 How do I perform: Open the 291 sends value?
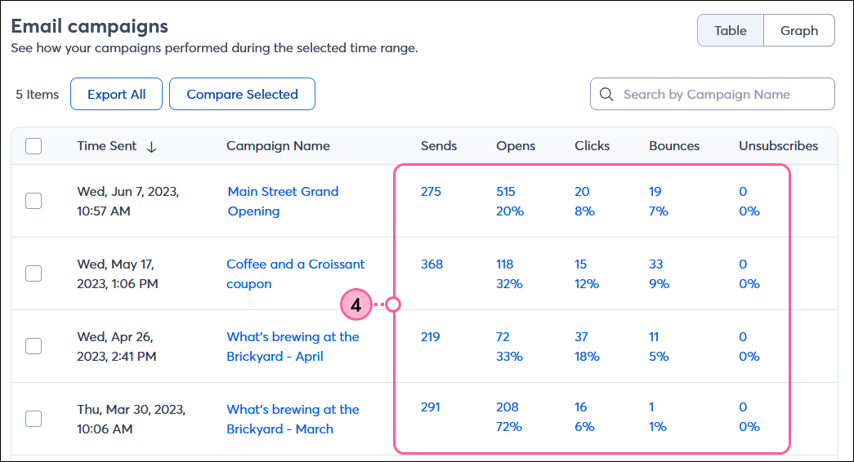tap(430, 407)
